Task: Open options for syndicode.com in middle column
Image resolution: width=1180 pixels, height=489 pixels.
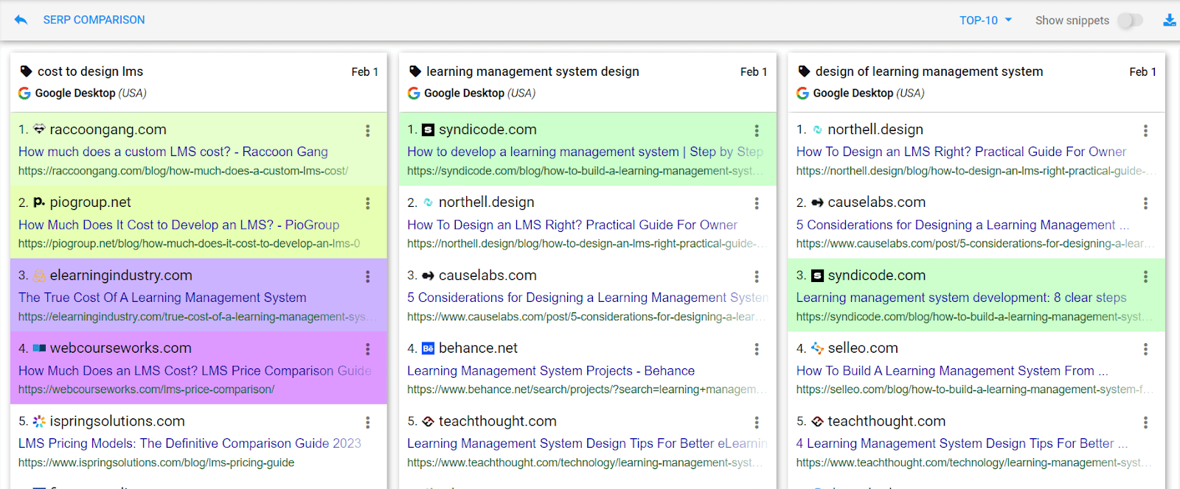Action: point(757,130)
